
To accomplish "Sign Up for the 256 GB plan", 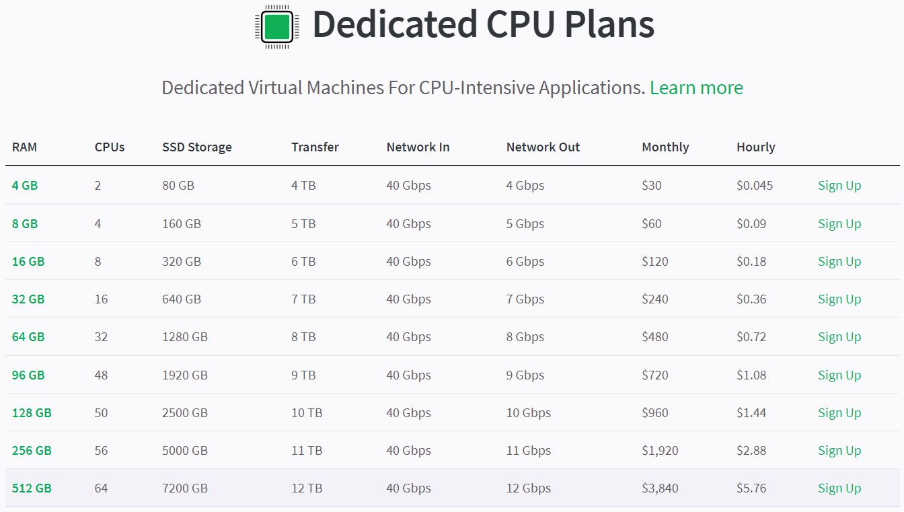I will coord(839,450).
